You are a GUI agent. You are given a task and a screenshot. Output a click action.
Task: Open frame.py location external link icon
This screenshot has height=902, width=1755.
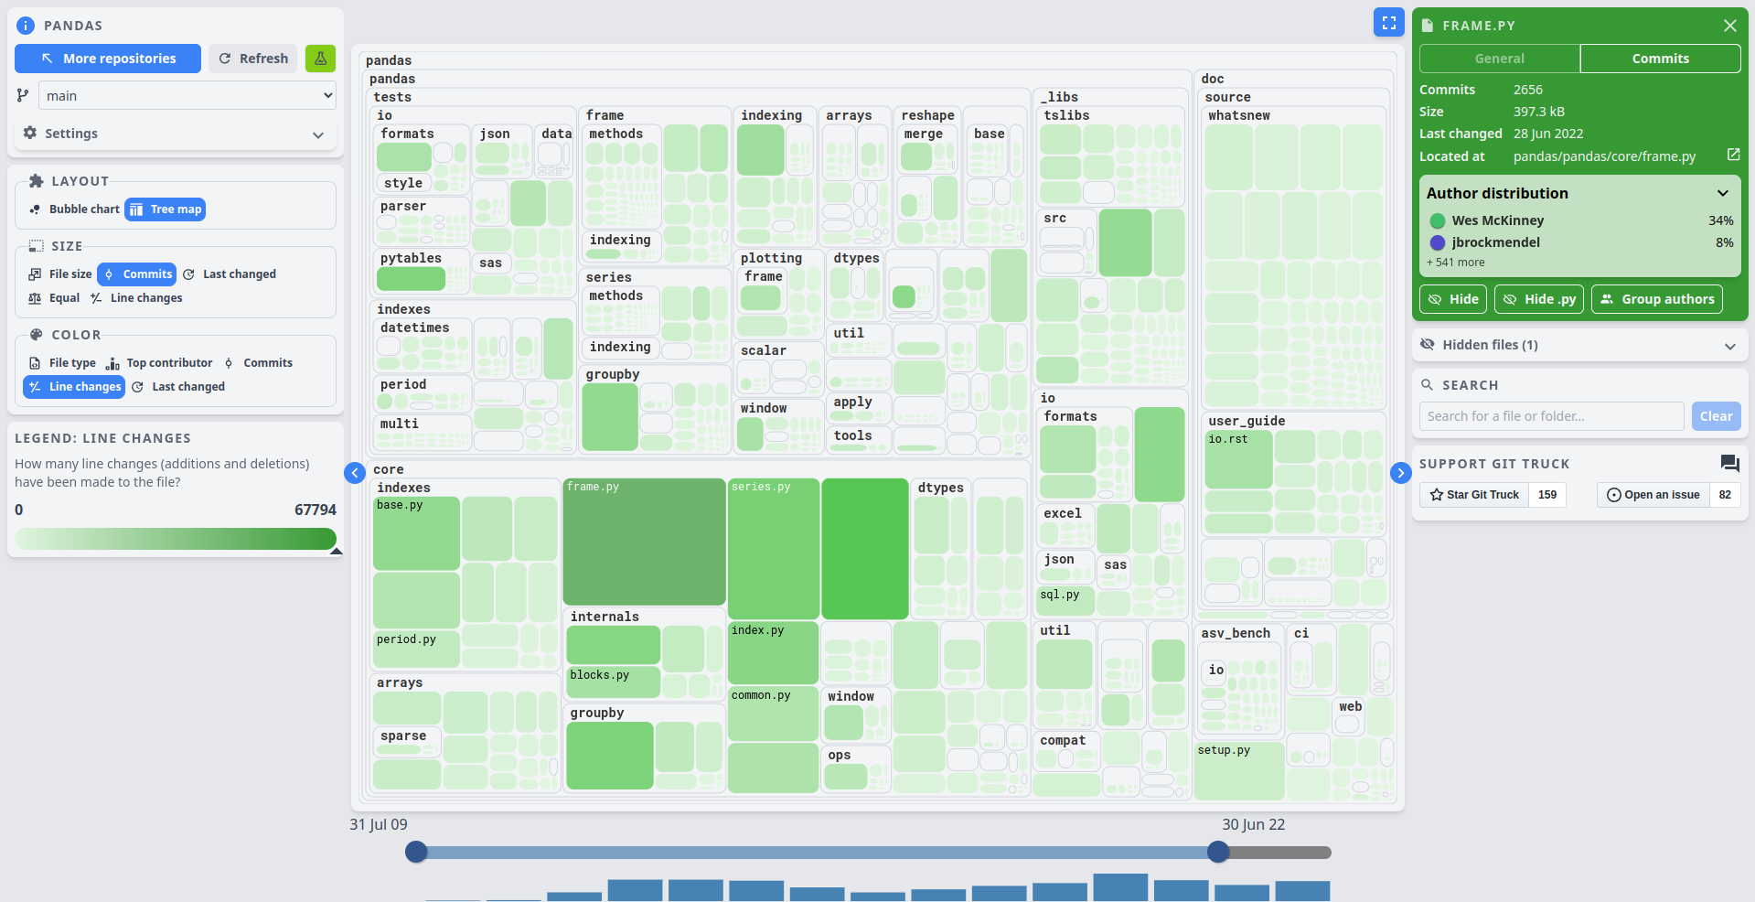click(1733, 155)
